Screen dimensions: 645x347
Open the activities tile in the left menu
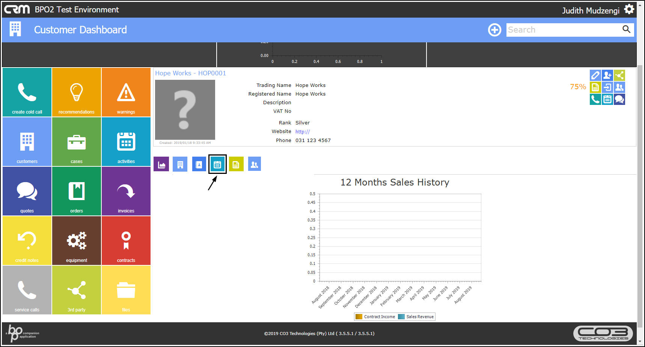(126, 142)
